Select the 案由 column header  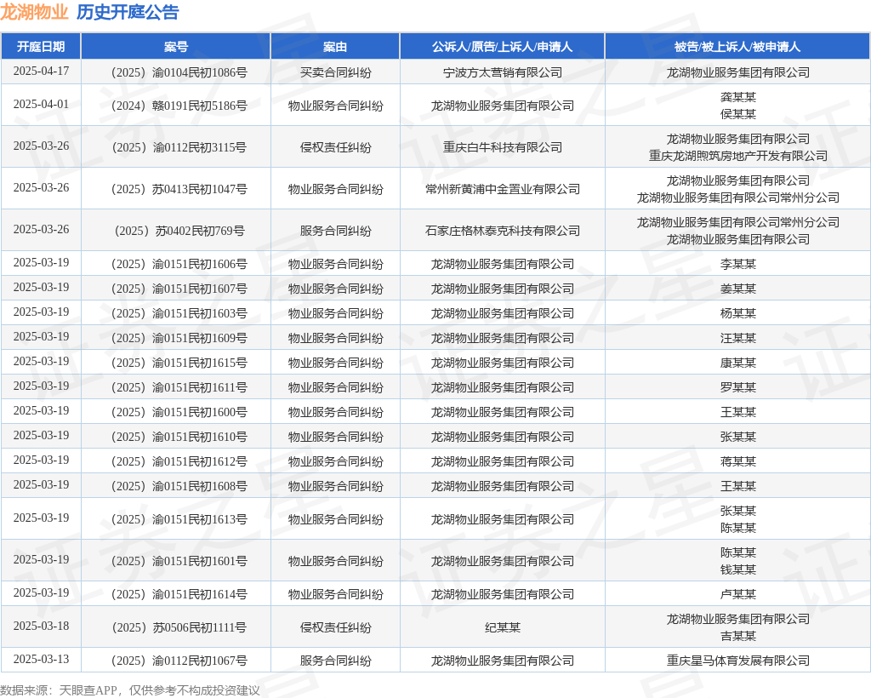coord(335,47)
